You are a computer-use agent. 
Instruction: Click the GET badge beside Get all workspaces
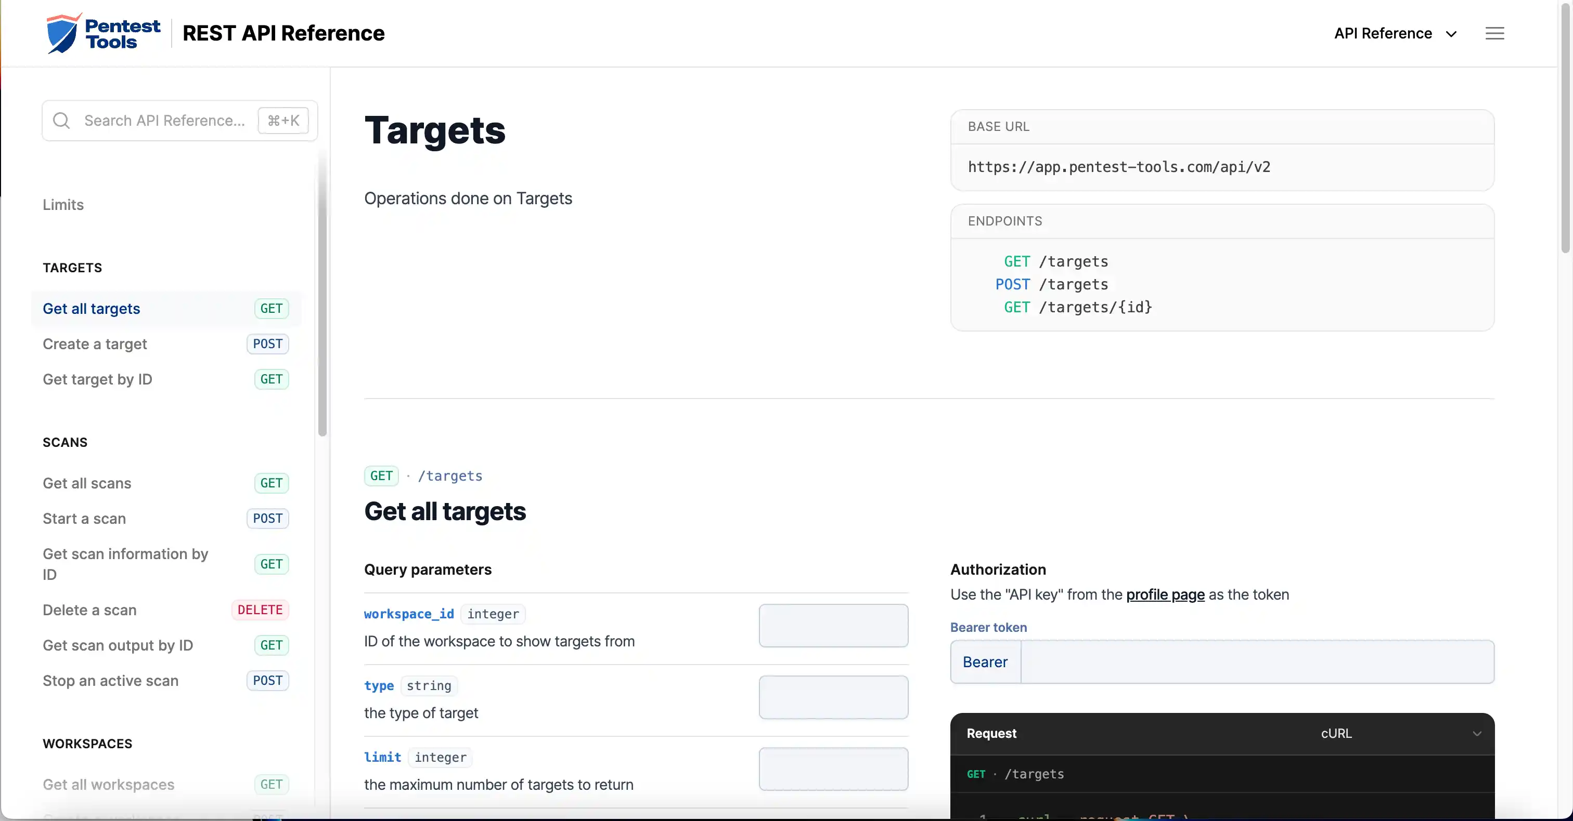[x=270, y=785]
